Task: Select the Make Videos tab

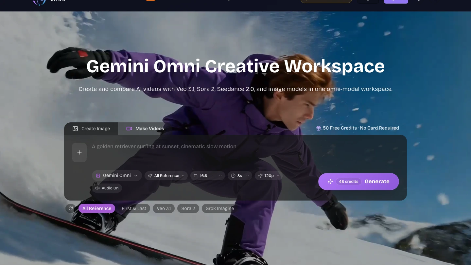Action: (x=145, y=129)
